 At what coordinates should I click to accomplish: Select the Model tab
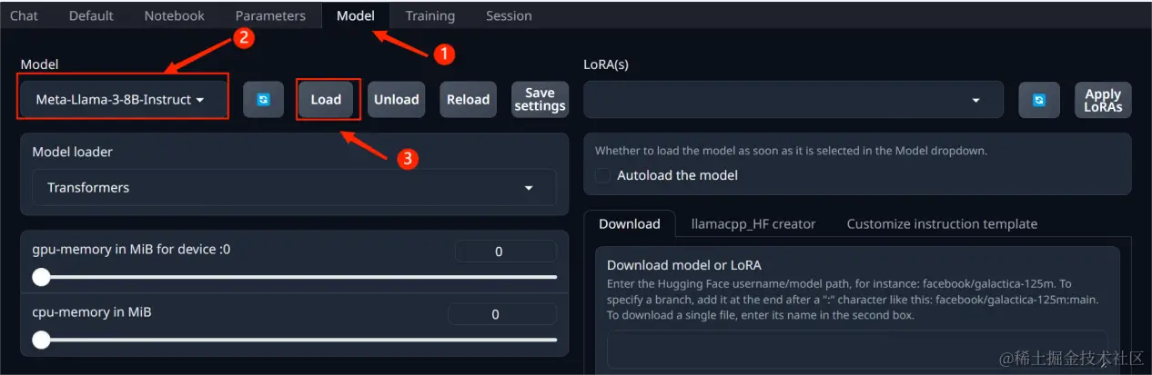(x=356, y=15)
